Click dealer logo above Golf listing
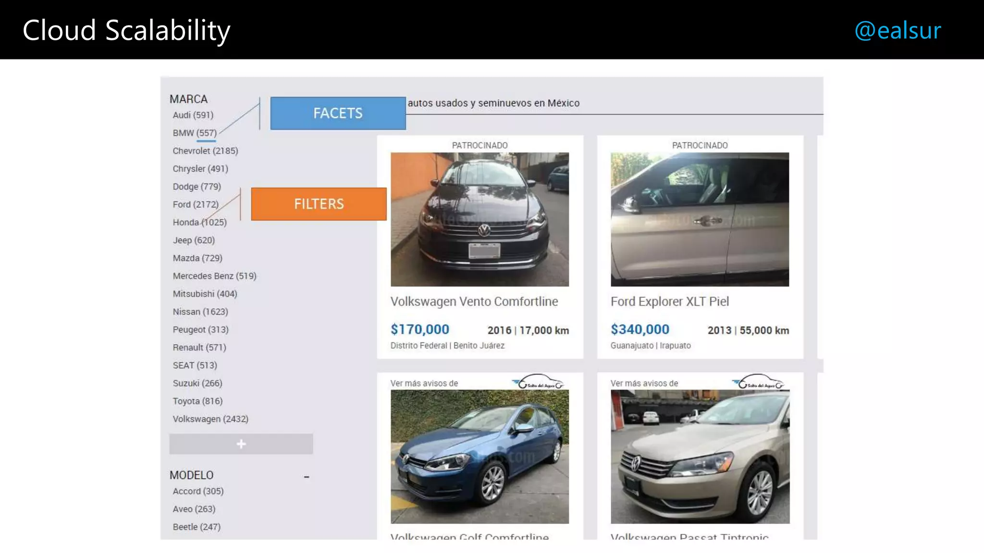984x553 pixels. click(538, 382)
